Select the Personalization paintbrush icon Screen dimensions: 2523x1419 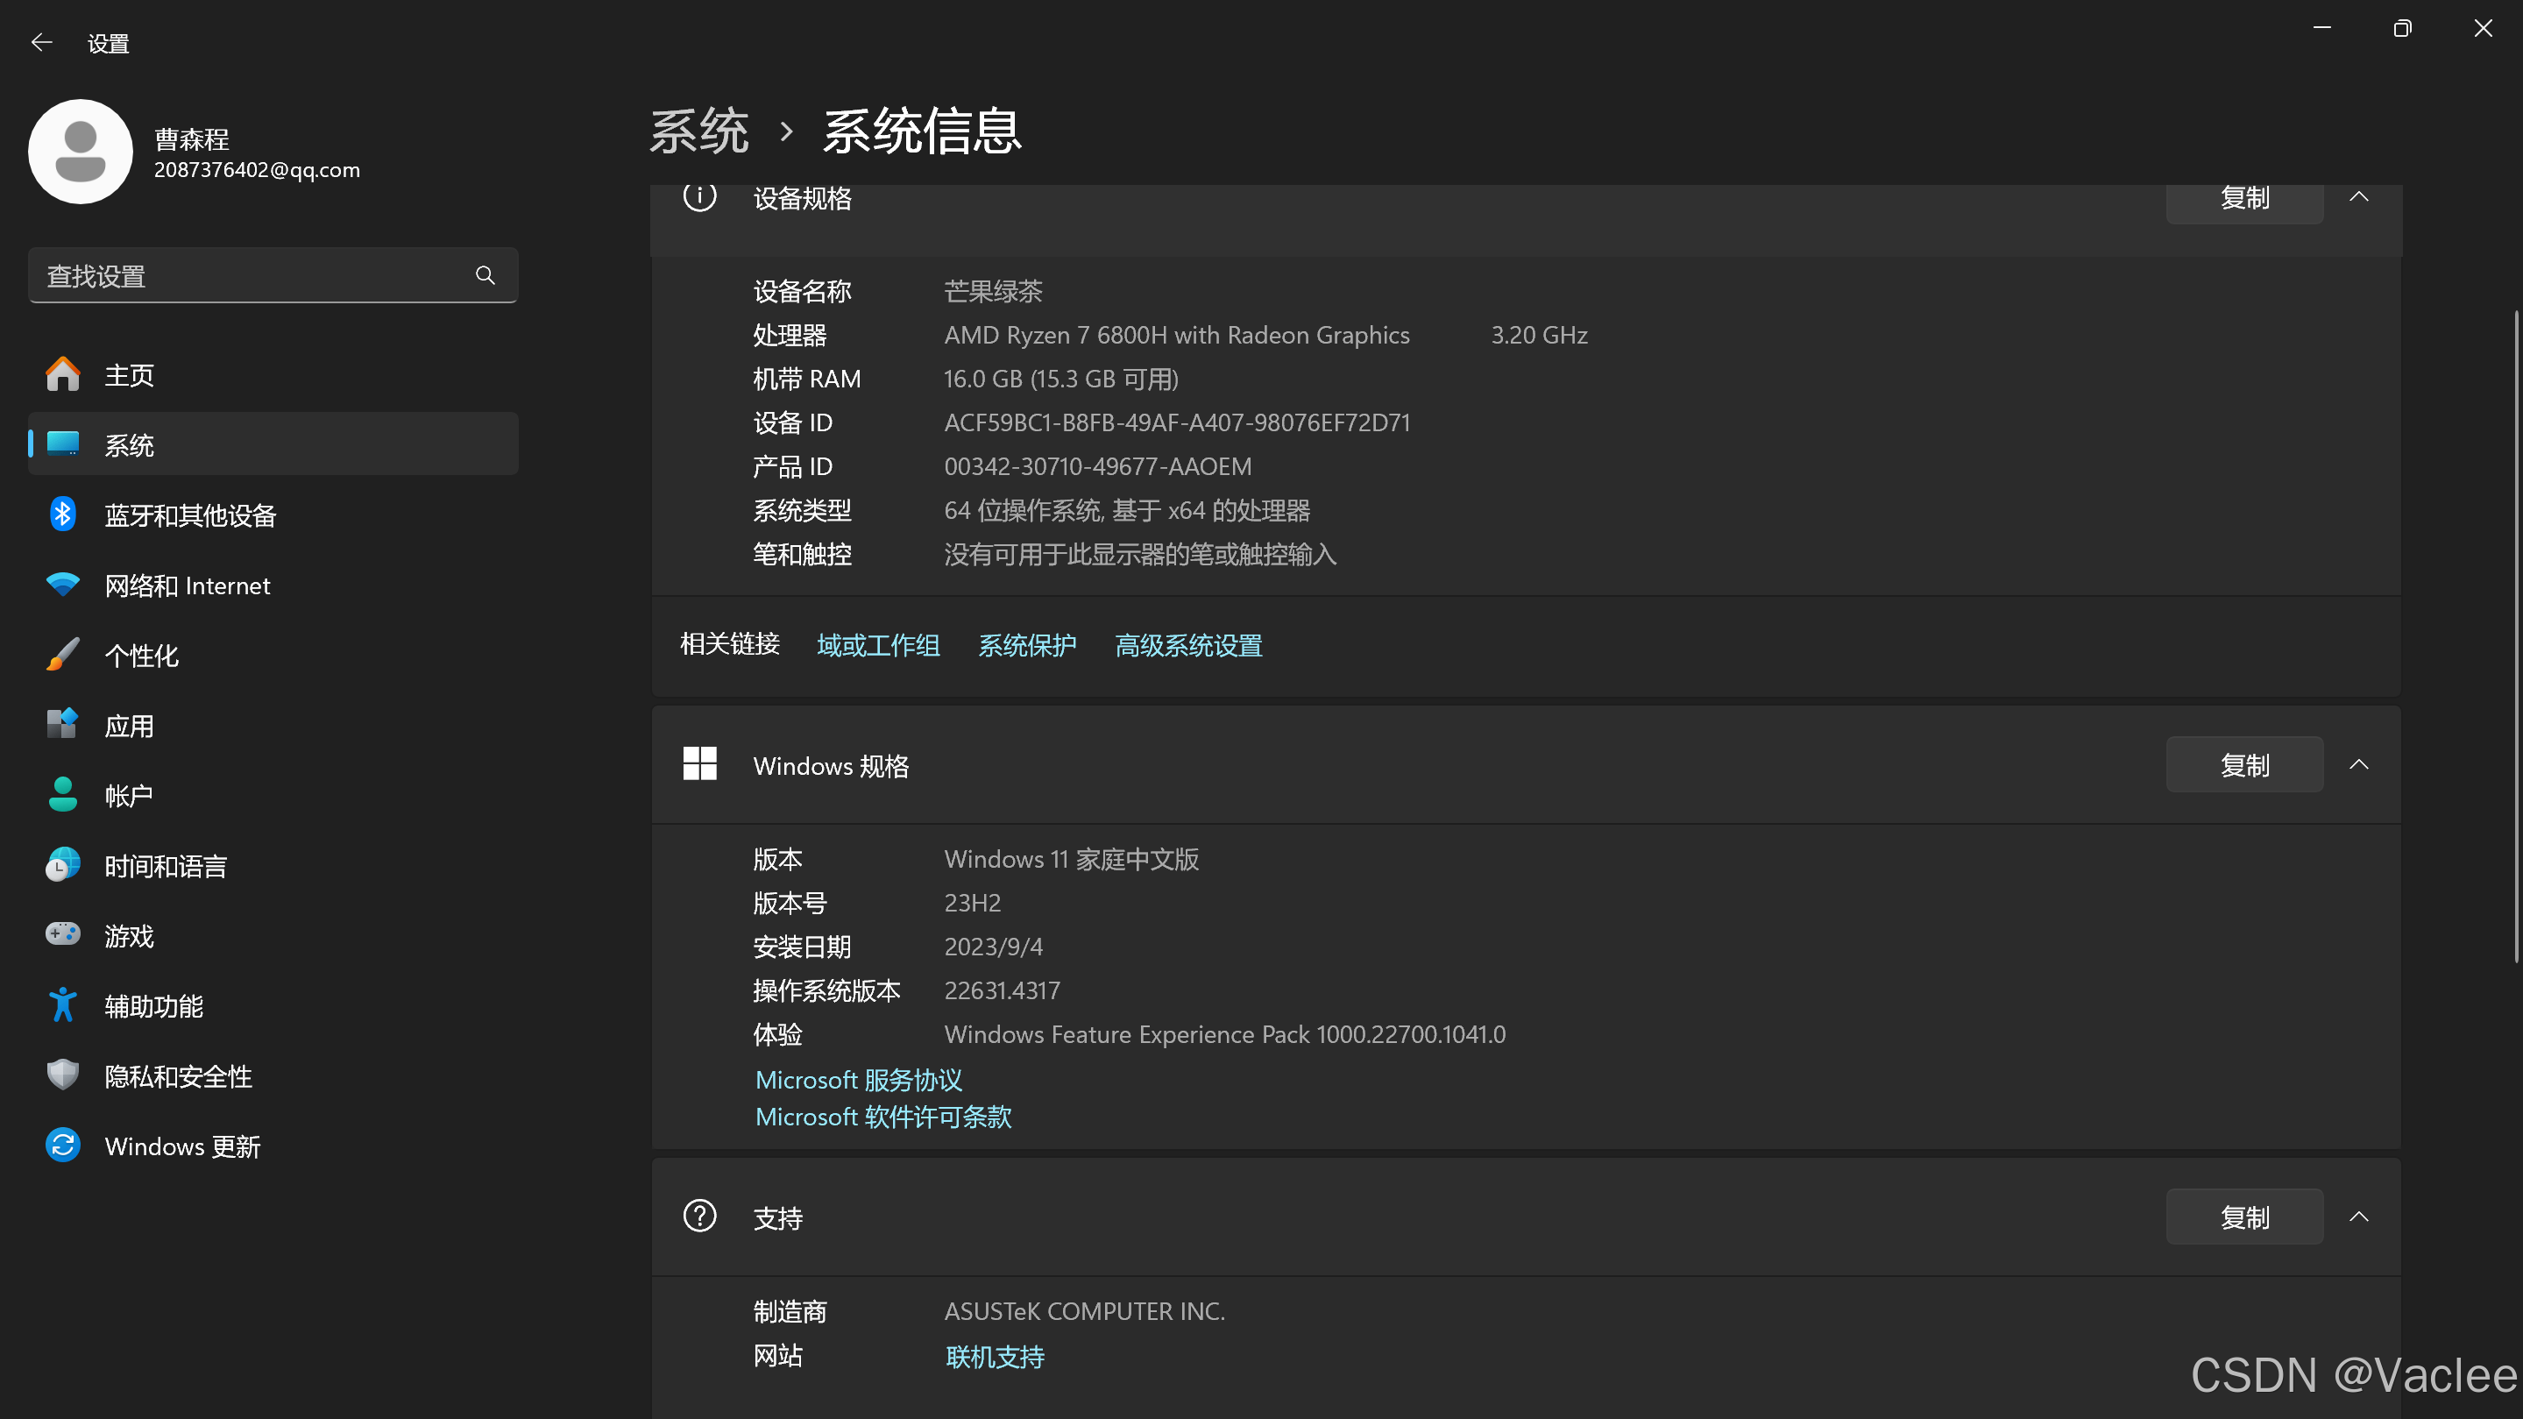coord(63,654)
